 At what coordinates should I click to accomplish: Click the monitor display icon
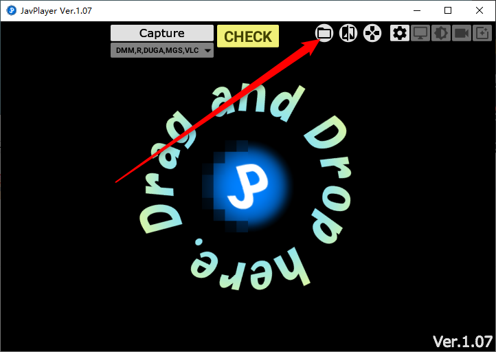(420, 33)
